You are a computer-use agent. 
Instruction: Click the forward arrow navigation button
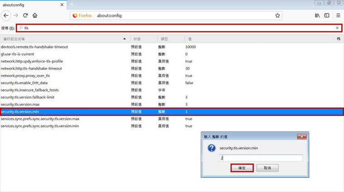16,15
